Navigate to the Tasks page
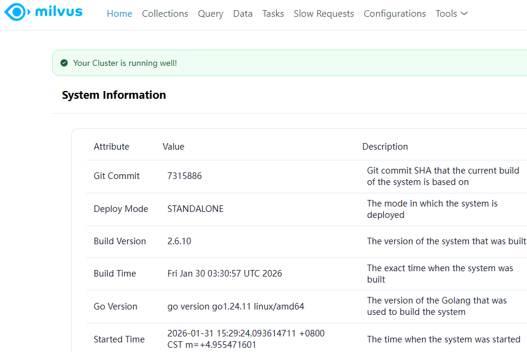The height and width of the screenshot is (352, 527). (273, 13)
